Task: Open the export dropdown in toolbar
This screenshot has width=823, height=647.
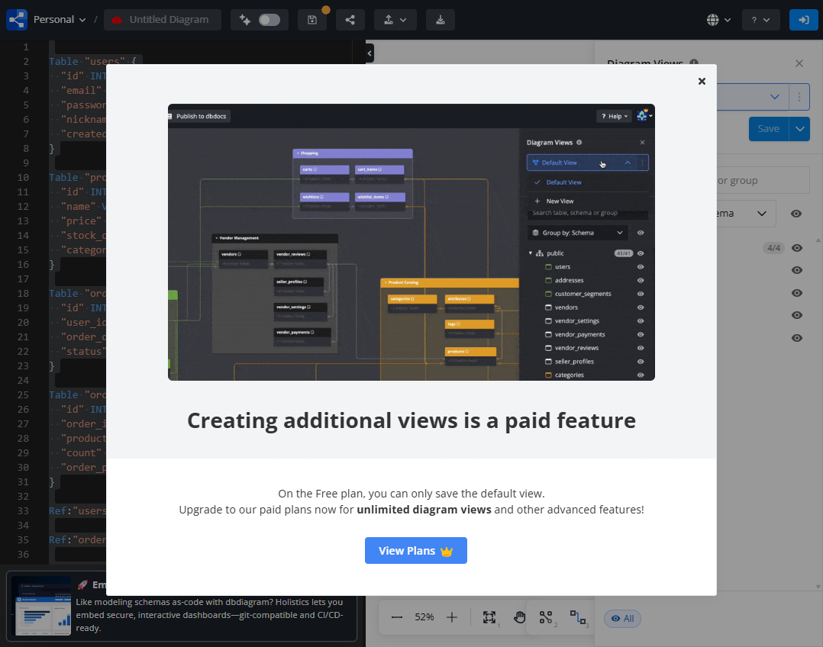Action: click(395, 20)
